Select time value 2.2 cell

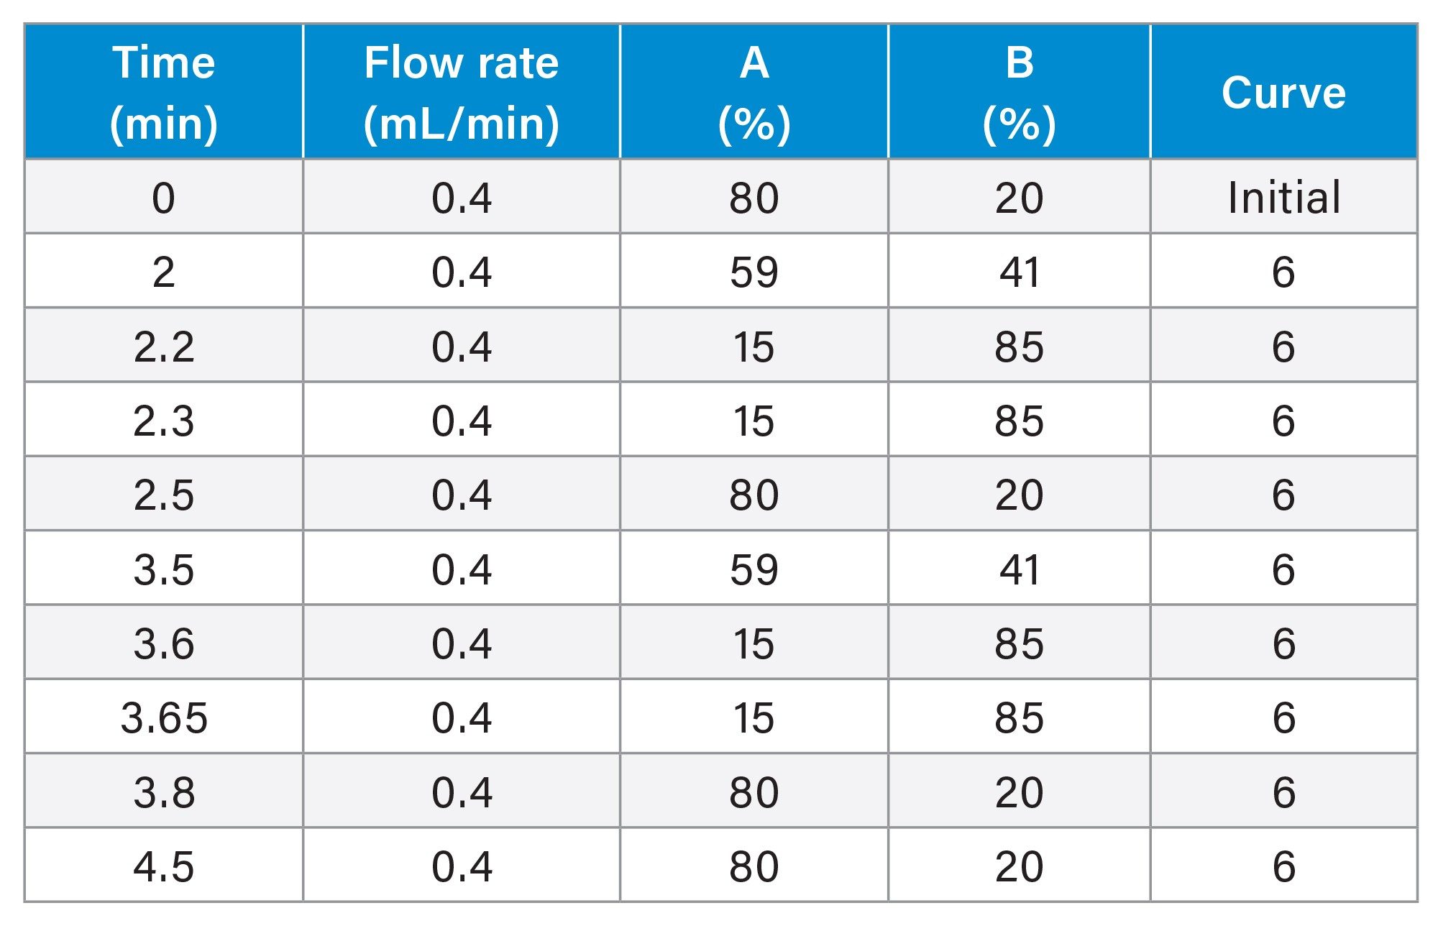164,345
